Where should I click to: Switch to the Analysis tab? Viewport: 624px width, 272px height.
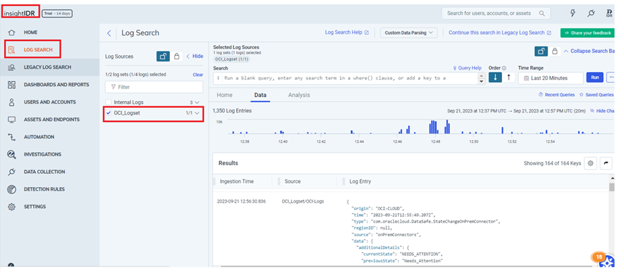point(299,96)
